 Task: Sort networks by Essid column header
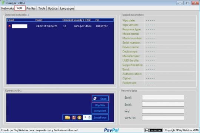pos(11,20)
